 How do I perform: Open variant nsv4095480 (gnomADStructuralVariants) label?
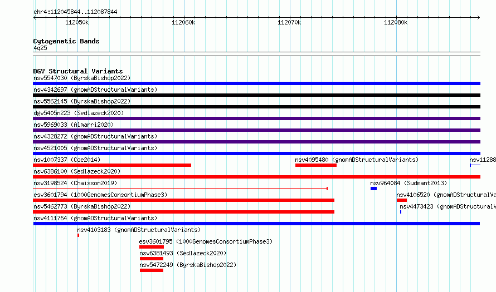pos(357,160)
